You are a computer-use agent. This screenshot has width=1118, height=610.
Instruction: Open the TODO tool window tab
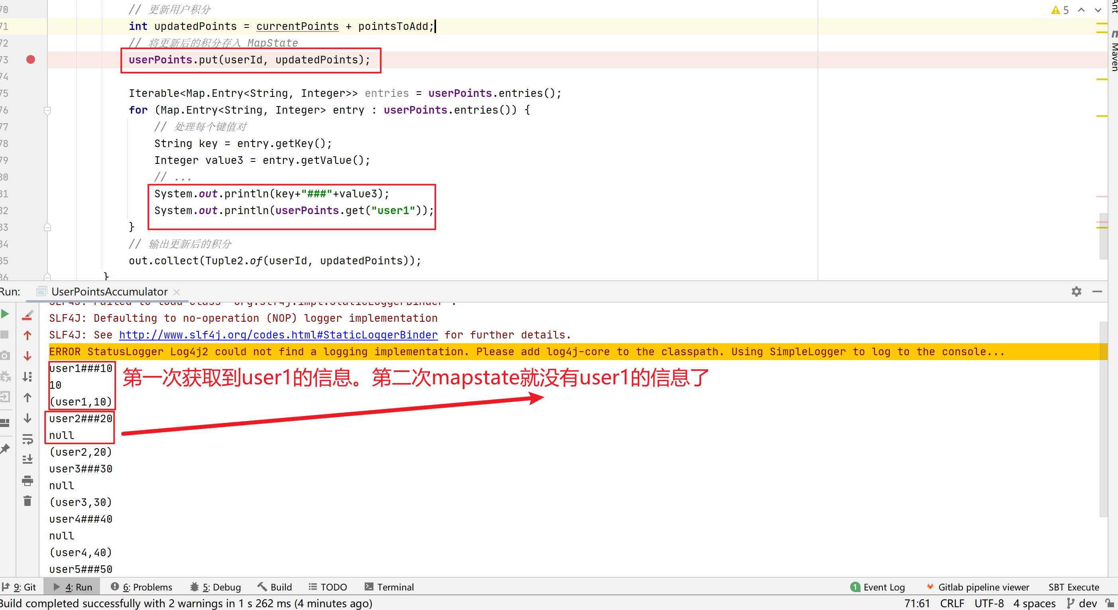328,587
